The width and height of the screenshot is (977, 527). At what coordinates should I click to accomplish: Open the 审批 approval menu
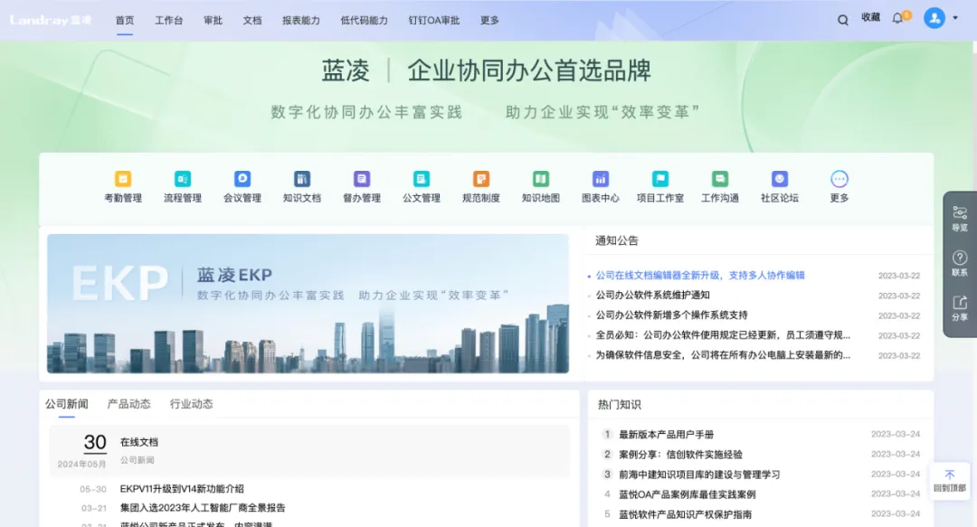pos(213,20)
